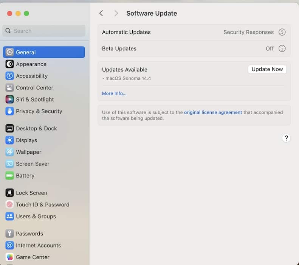Open Control Center sidebar icon
This screenshot has width=299, height=265.
pos(9,87)
